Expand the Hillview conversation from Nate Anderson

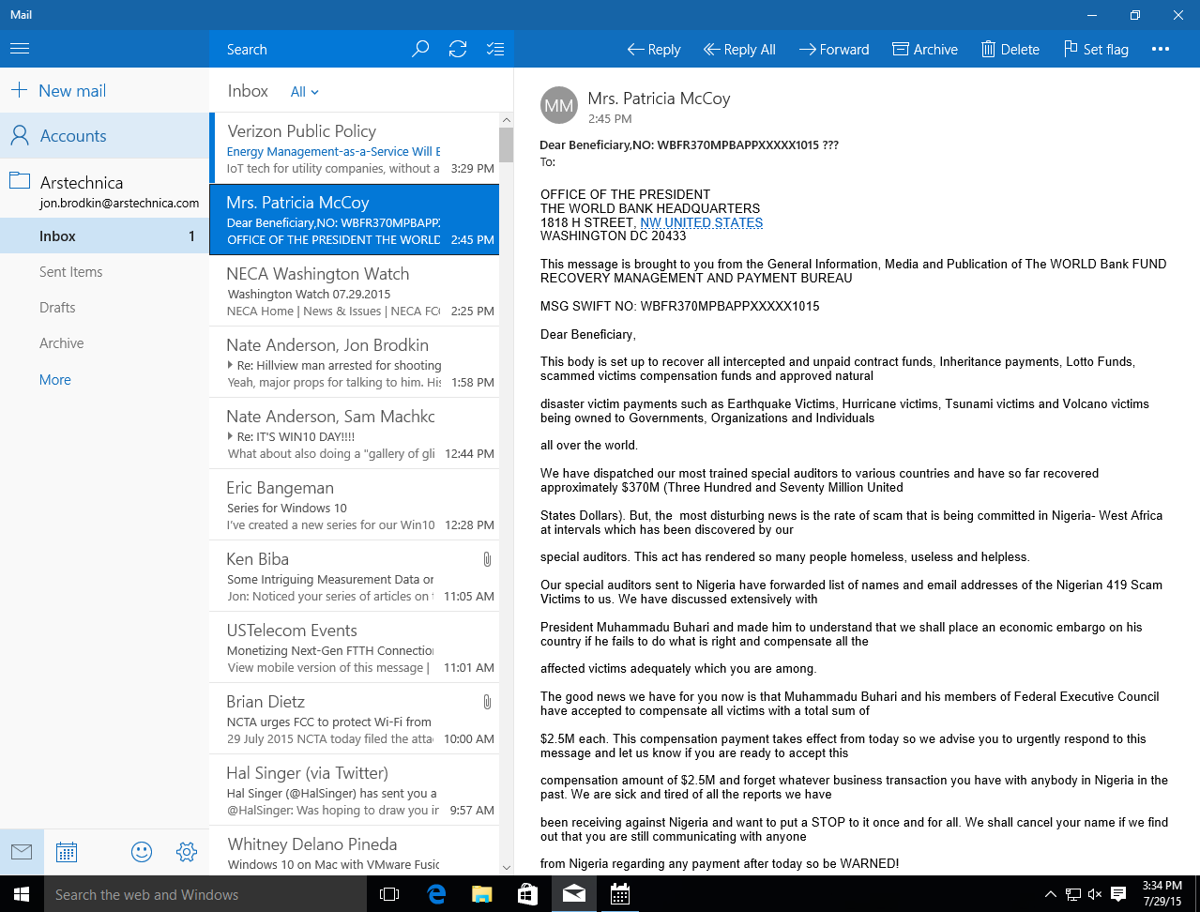pyautogui.click(x=232, y=362)
